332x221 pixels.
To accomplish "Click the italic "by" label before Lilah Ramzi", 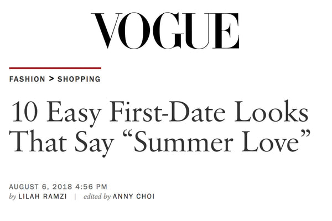I will [13, 197].
